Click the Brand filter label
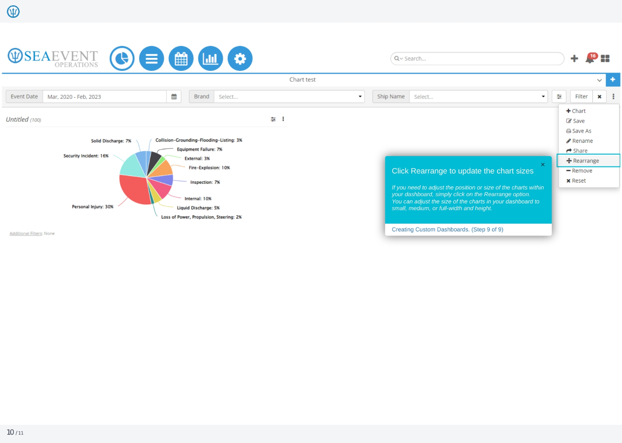Image resolution: width=622 pixels, height=443 pixels. click(202, 97)
